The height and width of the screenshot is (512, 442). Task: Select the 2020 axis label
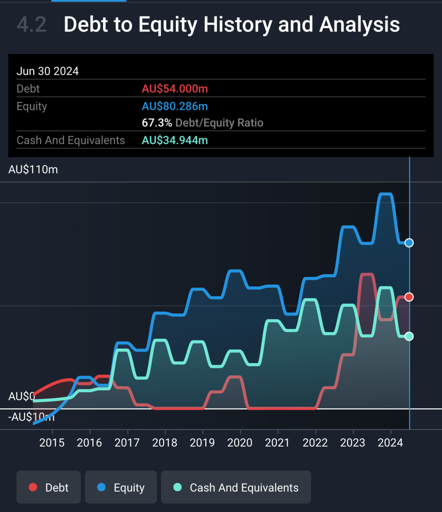pyautogui.click(x=240, y=443)
